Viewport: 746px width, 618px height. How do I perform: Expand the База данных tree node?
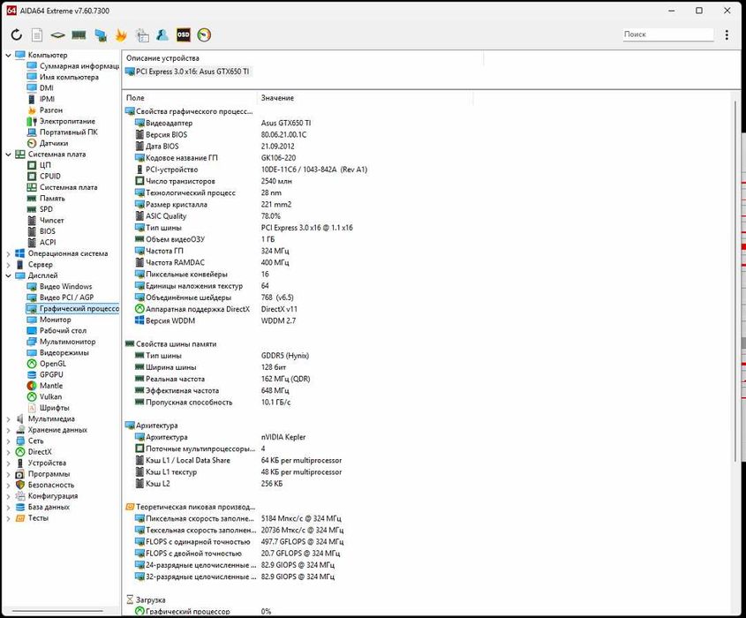tap(8, 507)
